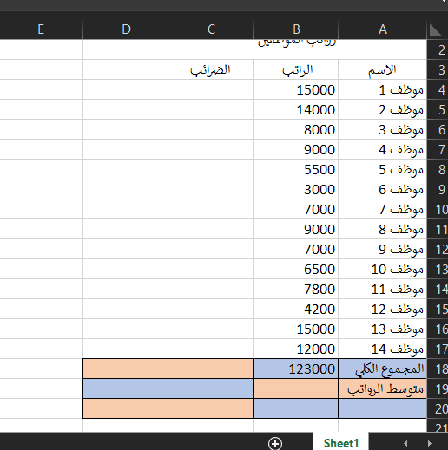Click salary 7800 cell

tap(296, 290)
